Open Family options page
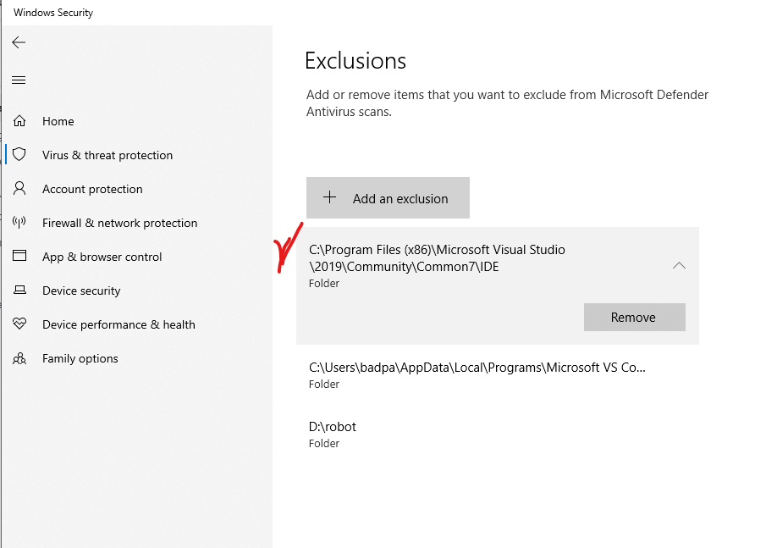The width and height of the screenshot is (777, 548). coord(80,358)
